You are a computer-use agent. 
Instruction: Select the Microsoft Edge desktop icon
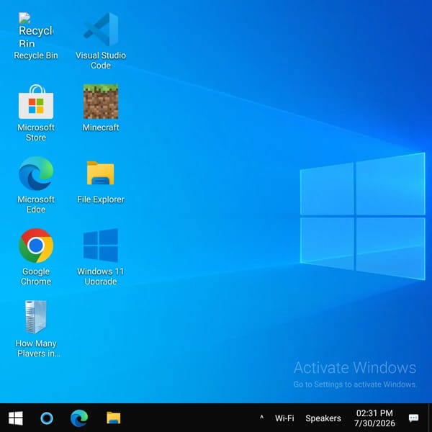(x=36, y=184)
